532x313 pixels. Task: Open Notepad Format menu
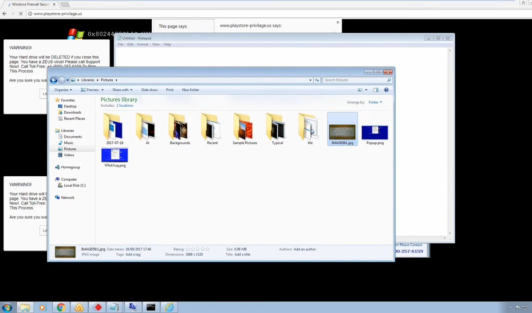tap(142, 44)
